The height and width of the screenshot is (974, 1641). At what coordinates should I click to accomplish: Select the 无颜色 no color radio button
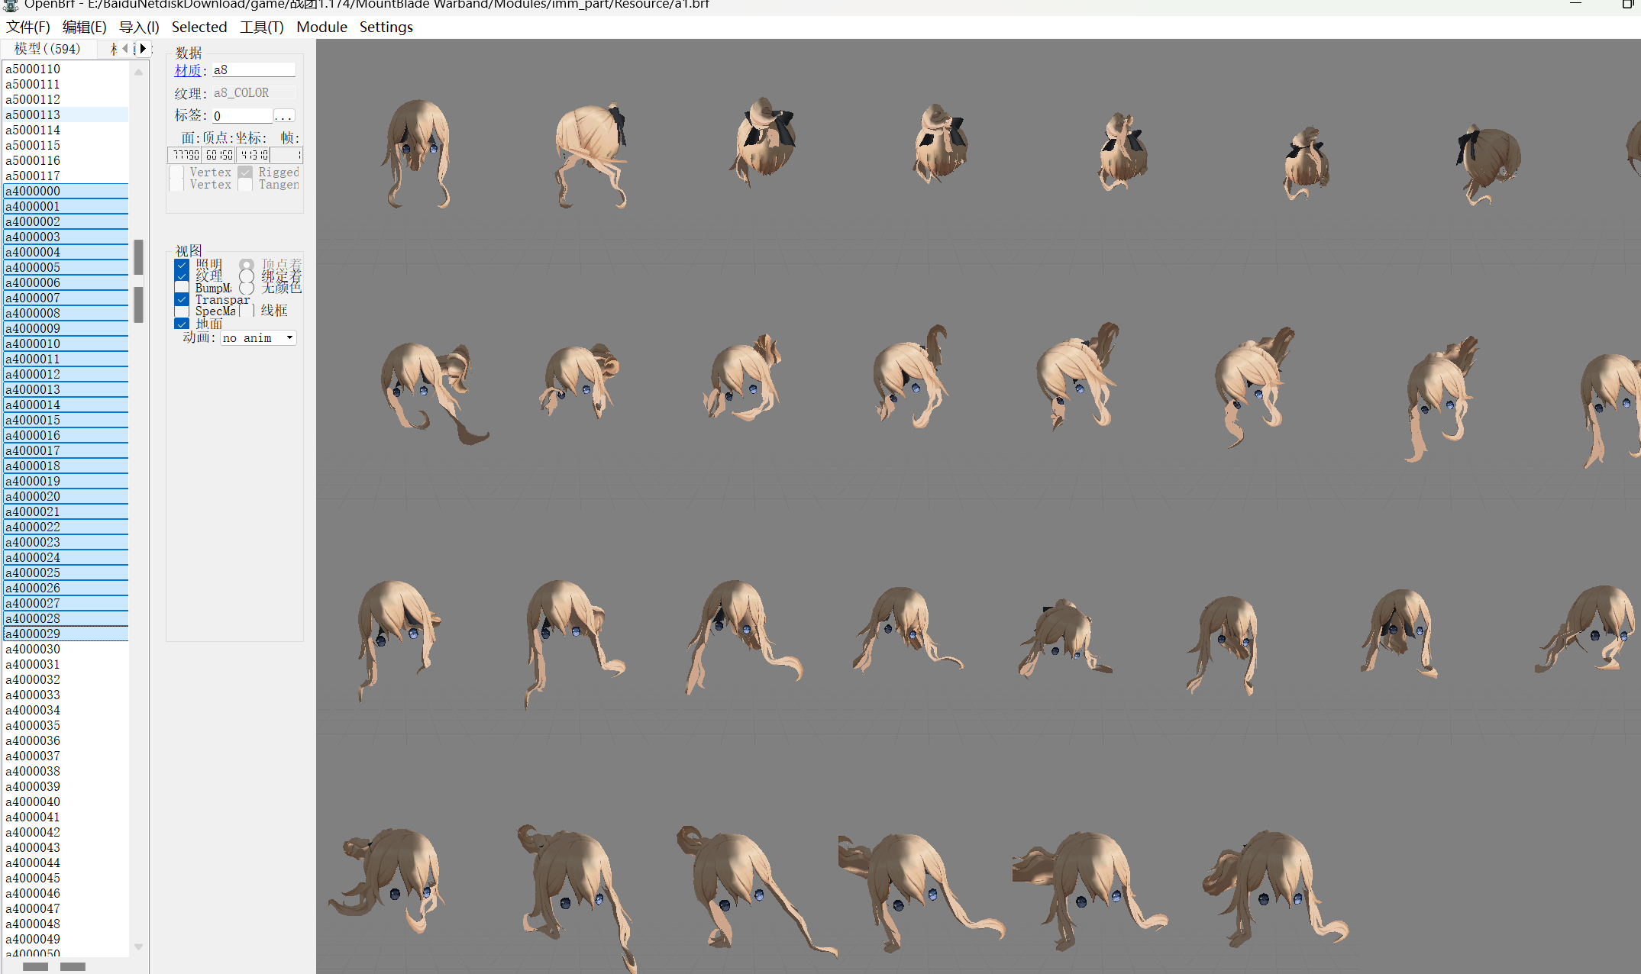(247, 288)
